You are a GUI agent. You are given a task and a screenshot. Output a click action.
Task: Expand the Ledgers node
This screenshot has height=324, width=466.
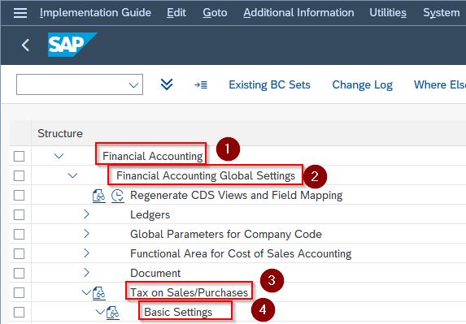coord(86,214)
